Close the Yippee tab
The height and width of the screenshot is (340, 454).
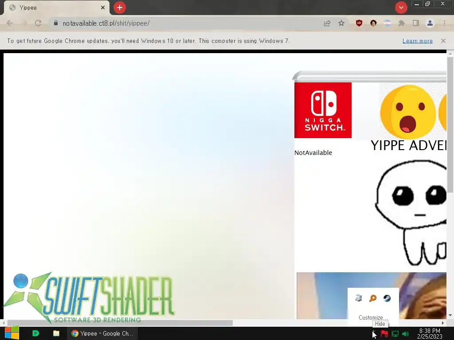pyautogui.click(x=103, y=8)
